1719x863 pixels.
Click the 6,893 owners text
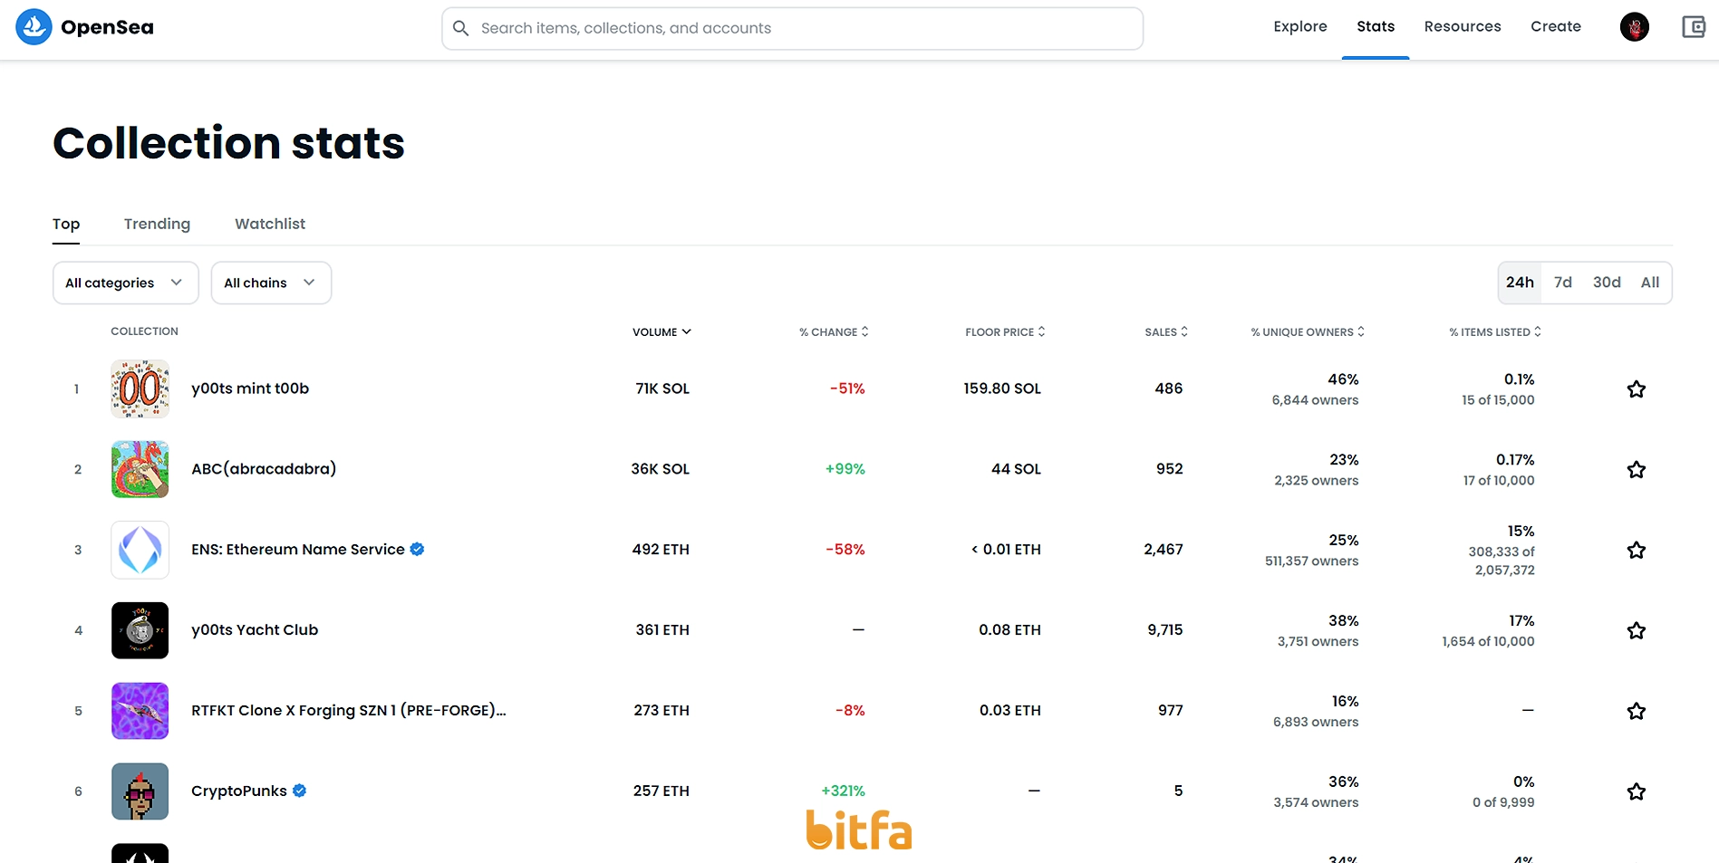(1316, 723)
